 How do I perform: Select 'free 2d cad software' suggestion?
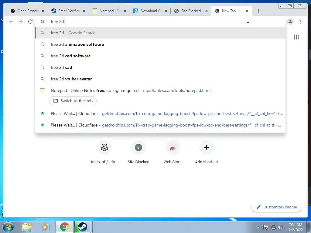160,56
